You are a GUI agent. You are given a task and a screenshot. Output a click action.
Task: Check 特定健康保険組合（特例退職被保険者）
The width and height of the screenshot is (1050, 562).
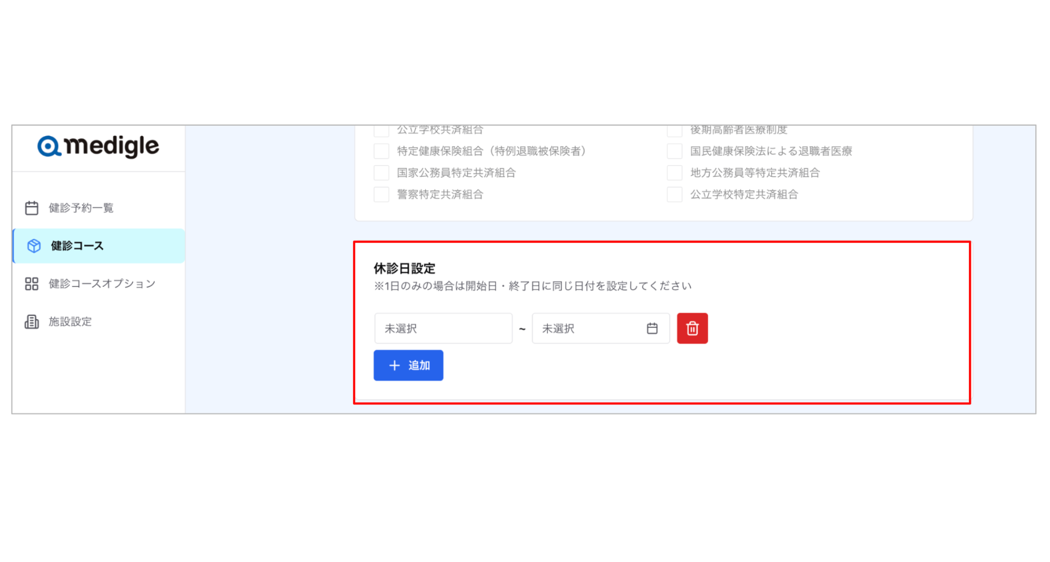381,151
